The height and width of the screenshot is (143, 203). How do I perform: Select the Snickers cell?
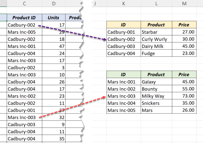tap(156, 103)
